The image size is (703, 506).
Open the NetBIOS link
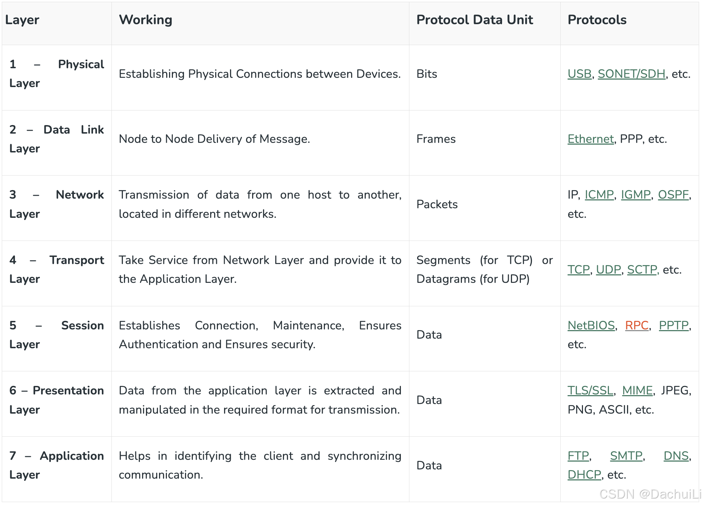pos(591,325)
